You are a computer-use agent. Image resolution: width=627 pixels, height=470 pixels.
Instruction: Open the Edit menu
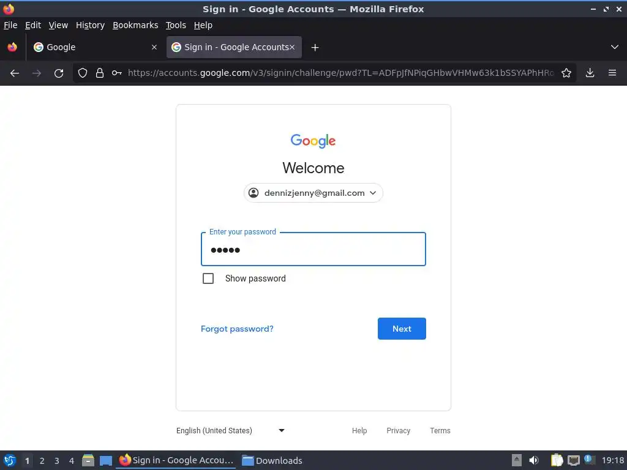(x=33, y=25)
